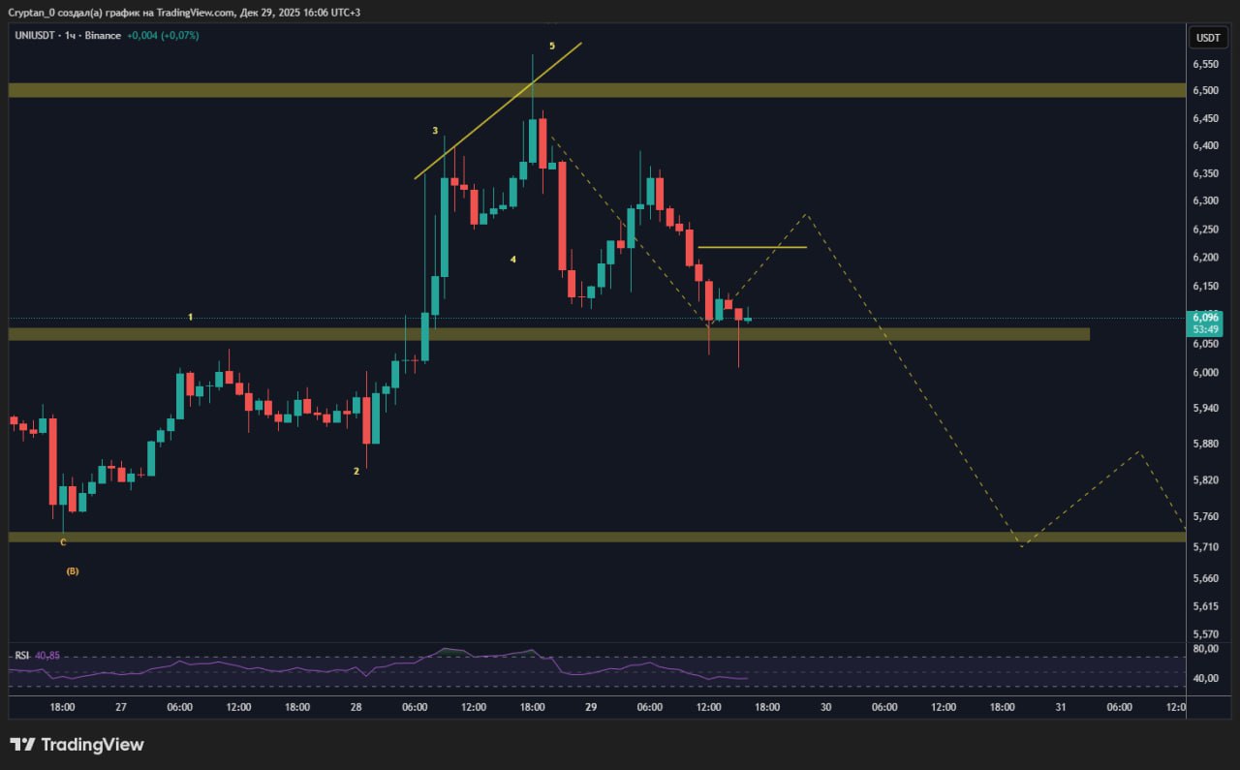Select the RSI indicator legend

21,656
